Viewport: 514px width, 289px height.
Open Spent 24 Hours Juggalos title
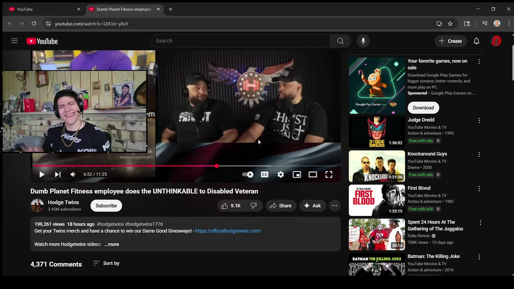(x=435, y=225)
